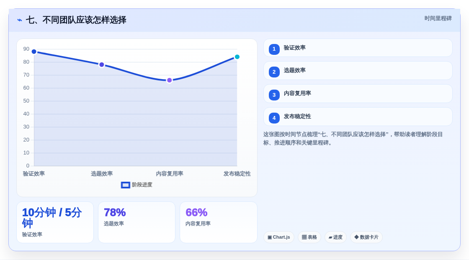Click the 66% 内容复用率 stat card
This screenshot has width=469, height=260.
coord(218,222)
